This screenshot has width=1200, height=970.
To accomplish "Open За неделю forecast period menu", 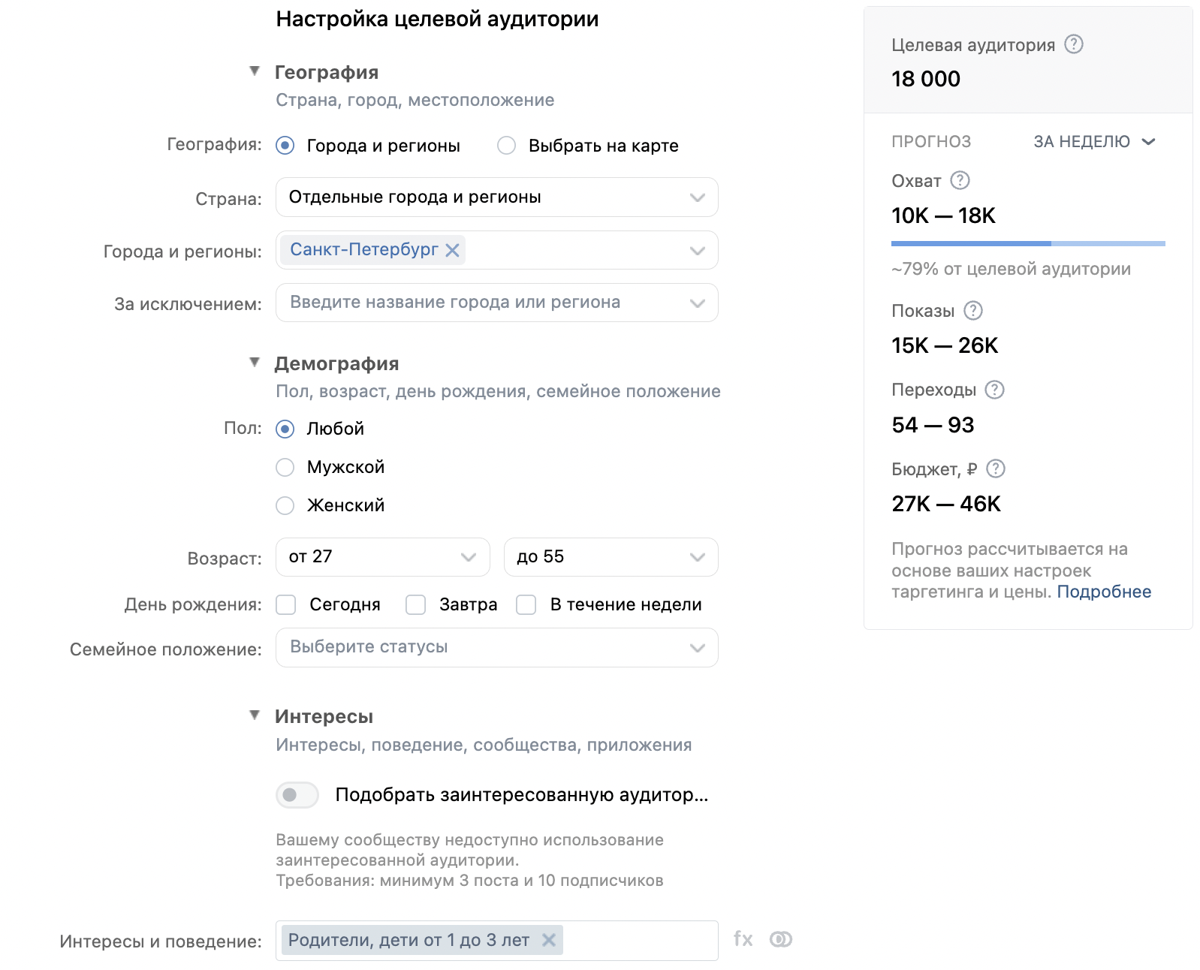I will pos(1094,141).
